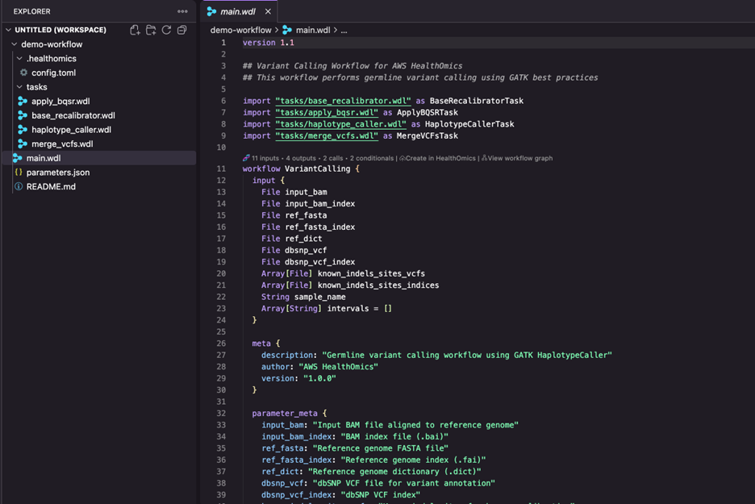The height and width of the screenshot is (504, 755).
Task: Open apply_bqsr.wdl from the tasks folder
Action: click(x=60, y=102)
